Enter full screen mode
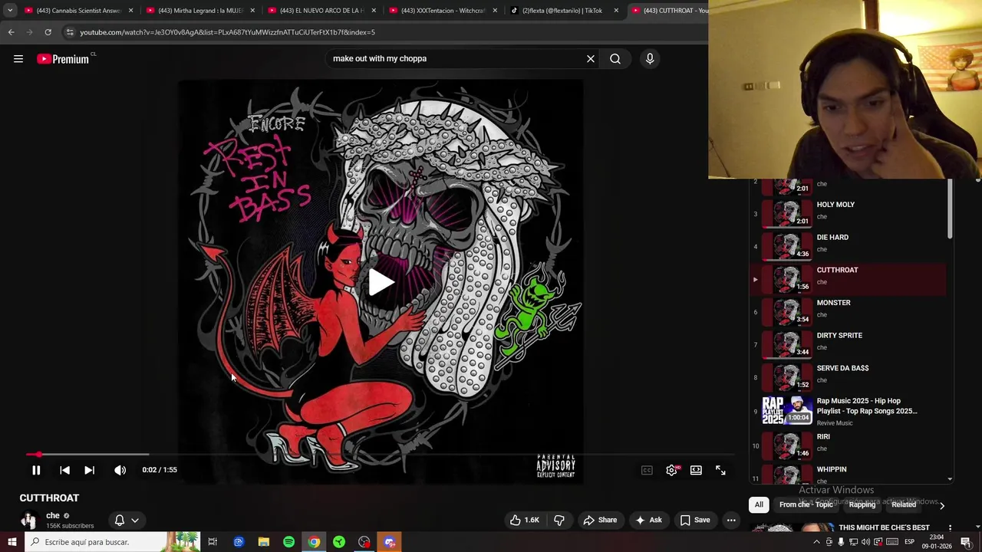 [x=720, y=470]
